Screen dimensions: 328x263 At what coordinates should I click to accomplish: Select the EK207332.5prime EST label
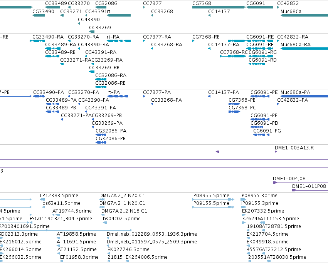pyautogui.click(x=263, y=211)
